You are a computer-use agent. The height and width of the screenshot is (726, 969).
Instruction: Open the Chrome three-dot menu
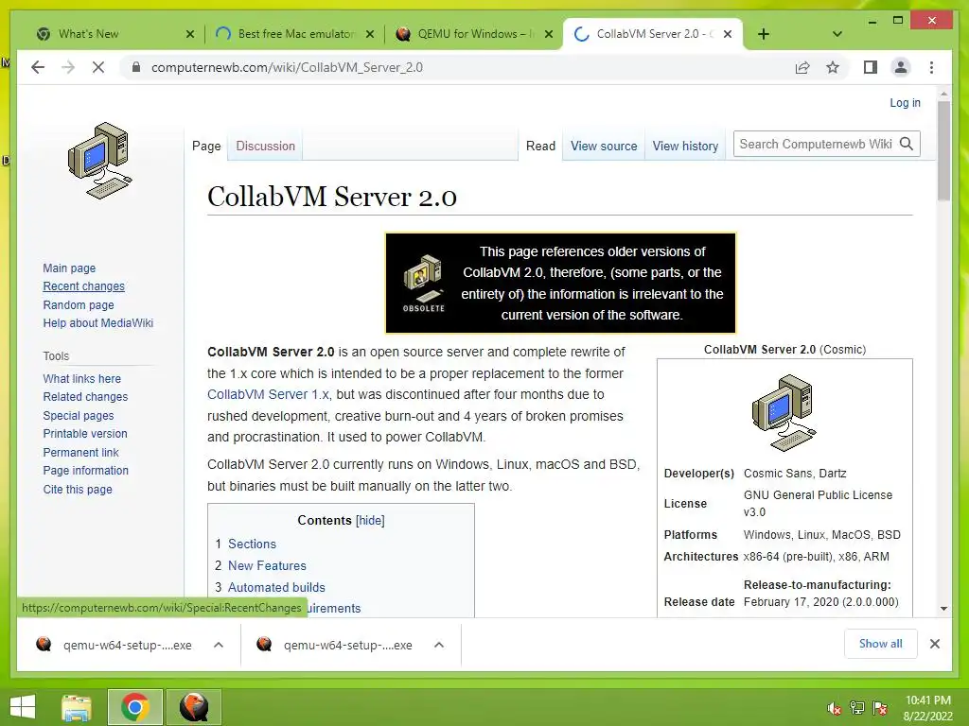pos(931,67)
